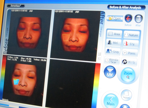
Task: Click the dotted region on Before image cheek
Action: coord(21,35)
